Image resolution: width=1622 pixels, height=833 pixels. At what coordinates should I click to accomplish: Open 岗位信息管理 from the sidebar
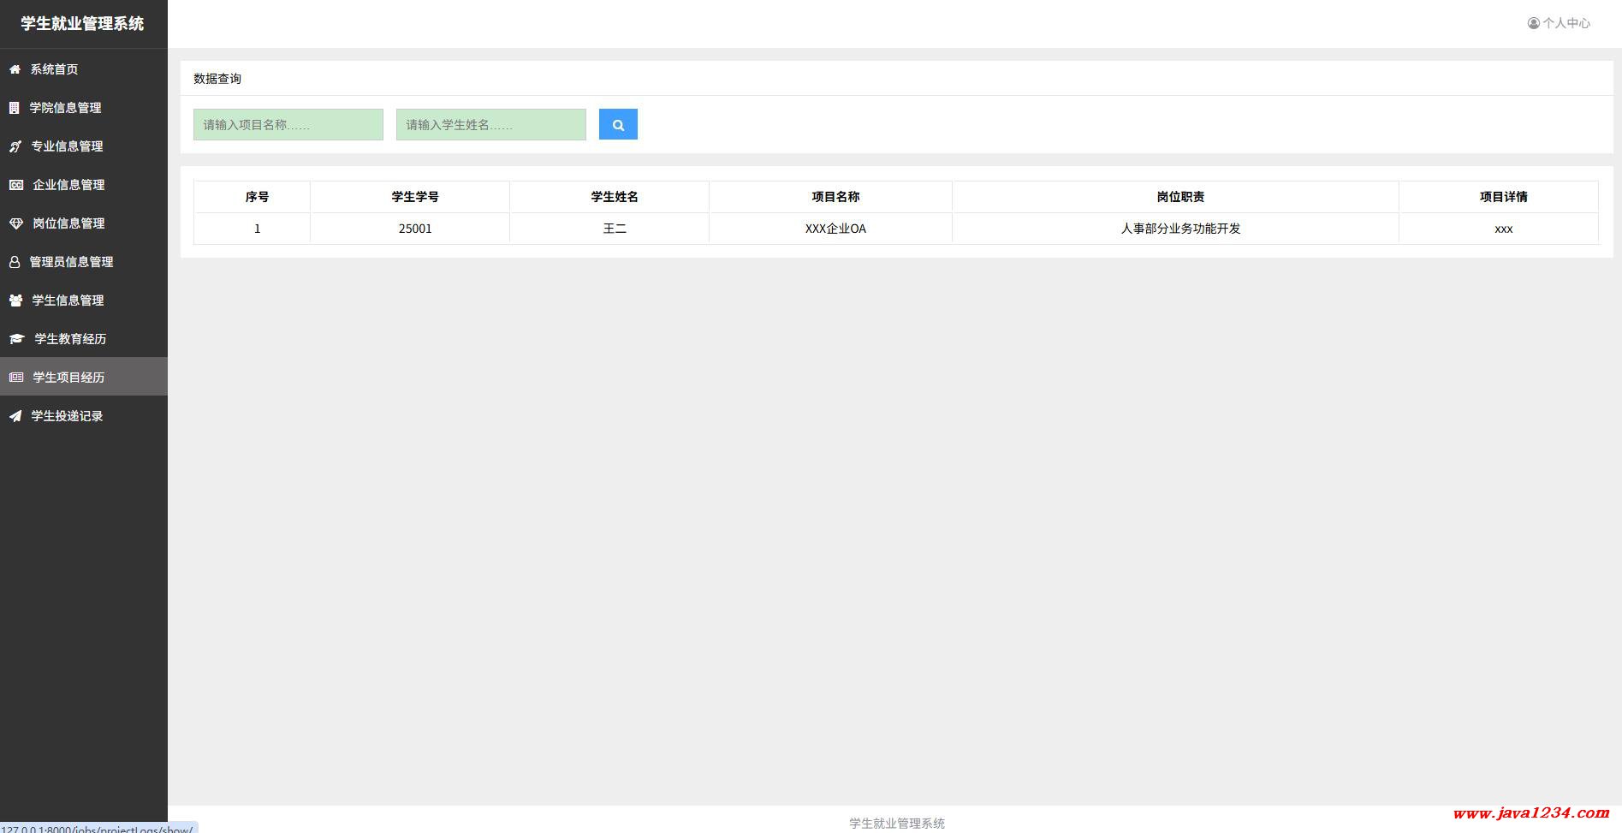pos(68,223)
